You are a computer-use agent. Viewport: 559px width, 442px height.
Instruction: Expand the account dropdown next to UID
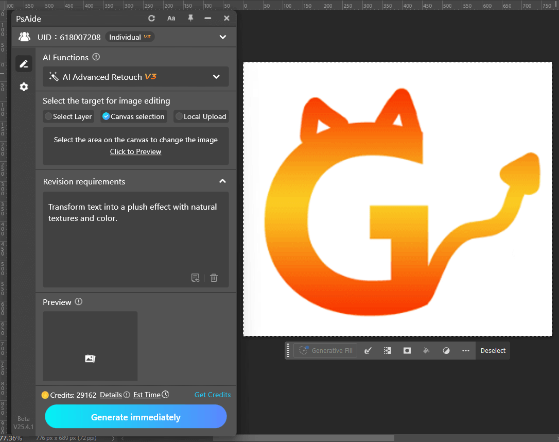point(222,37)
